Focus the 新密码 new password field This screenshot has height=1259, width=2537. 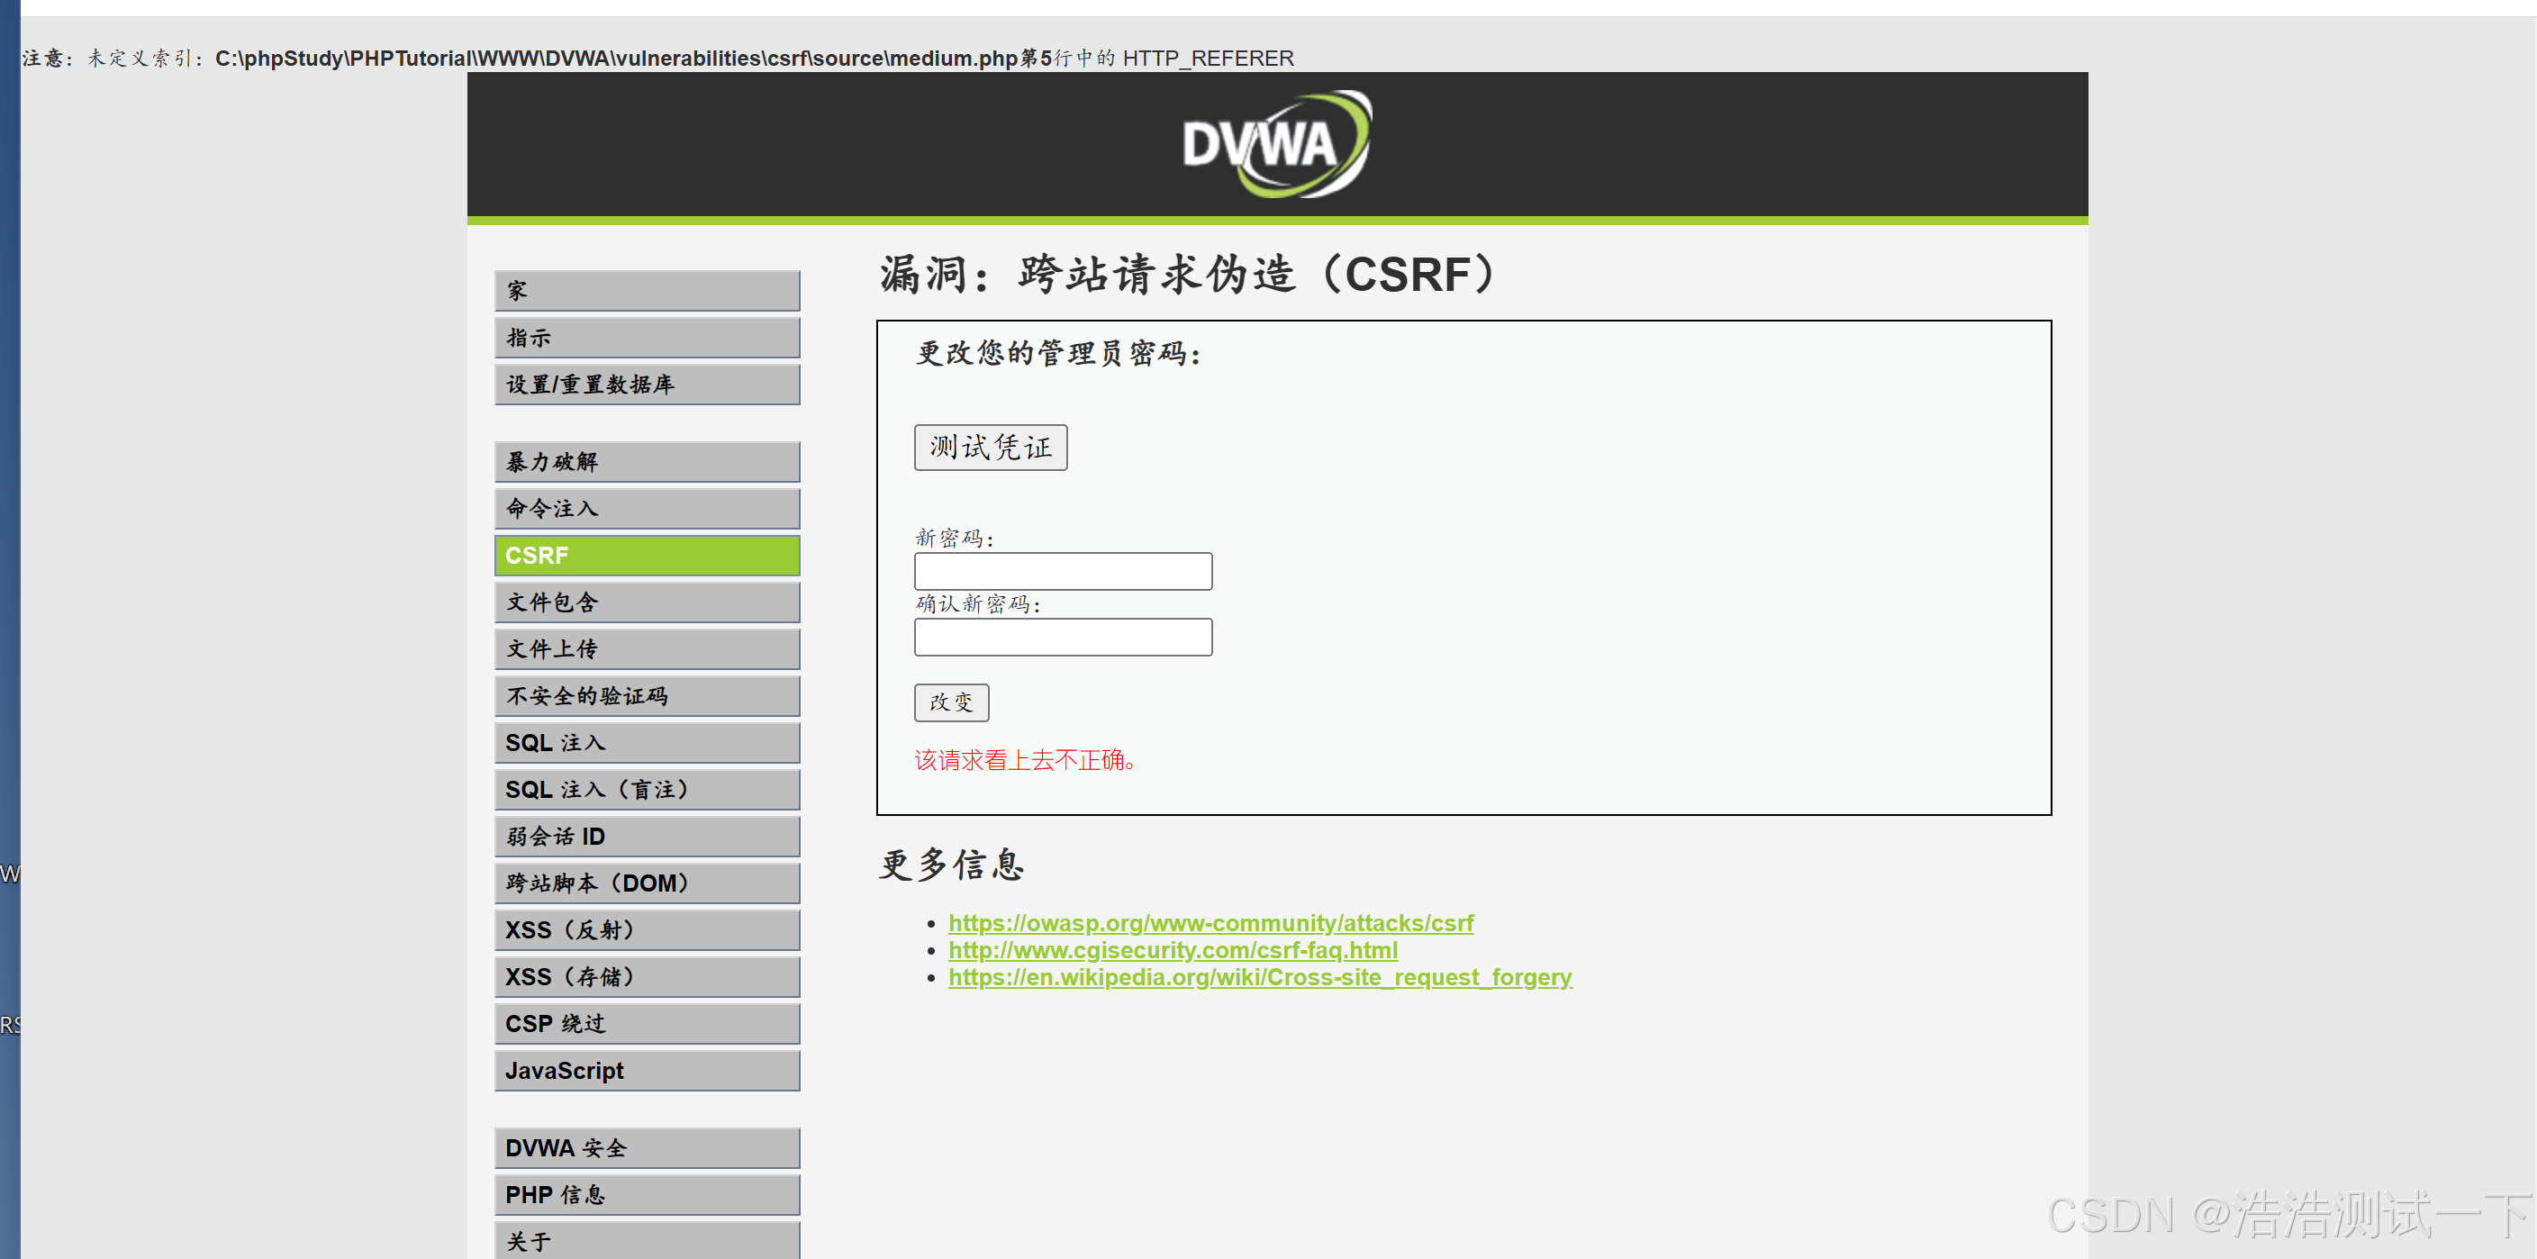click(x=1062, y=571)
